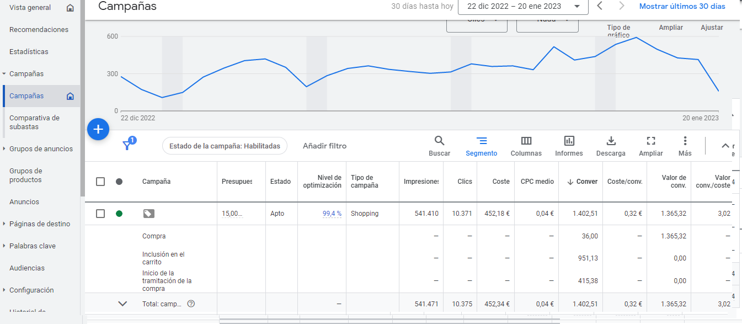Open the filter funnel icon with badge
Image resolution: width=742 pixels, height=324 pixels.
coord(128,145)
